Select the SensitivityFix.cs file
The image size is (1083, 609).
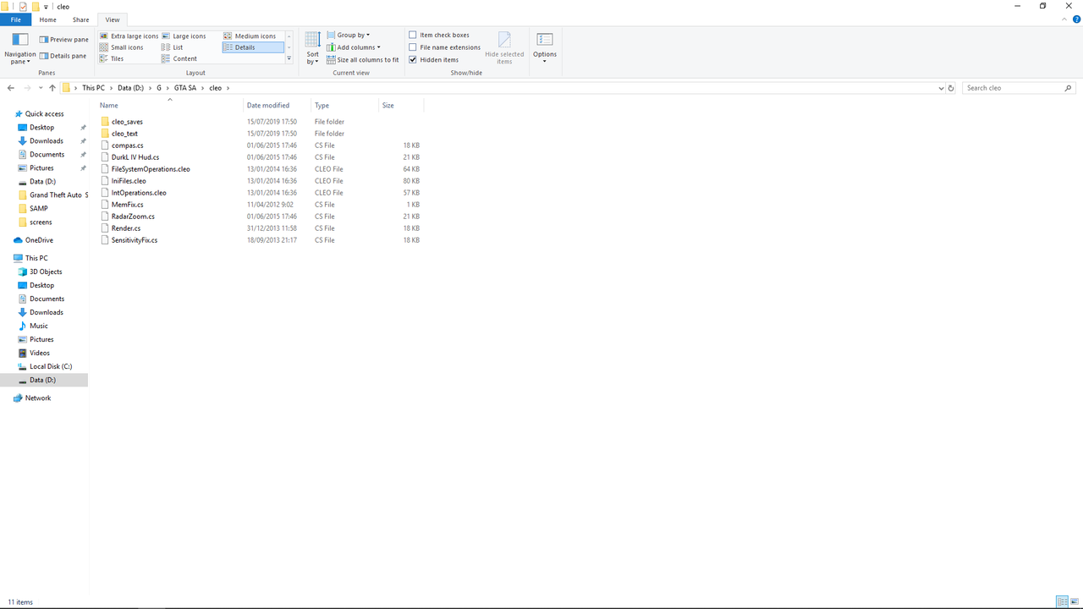[x=134, y=240]
